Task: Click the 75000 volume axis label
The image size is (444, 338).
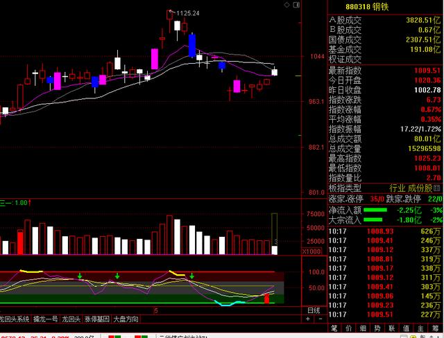Action: click(x=316, y=214)
